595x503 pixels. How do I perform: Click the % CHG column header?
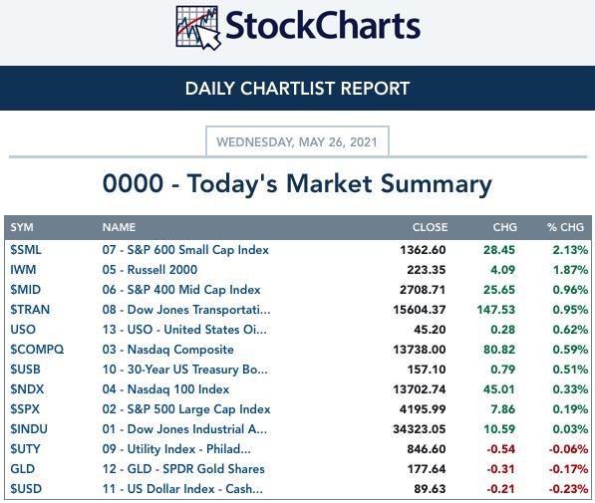(x=565, y=227)
